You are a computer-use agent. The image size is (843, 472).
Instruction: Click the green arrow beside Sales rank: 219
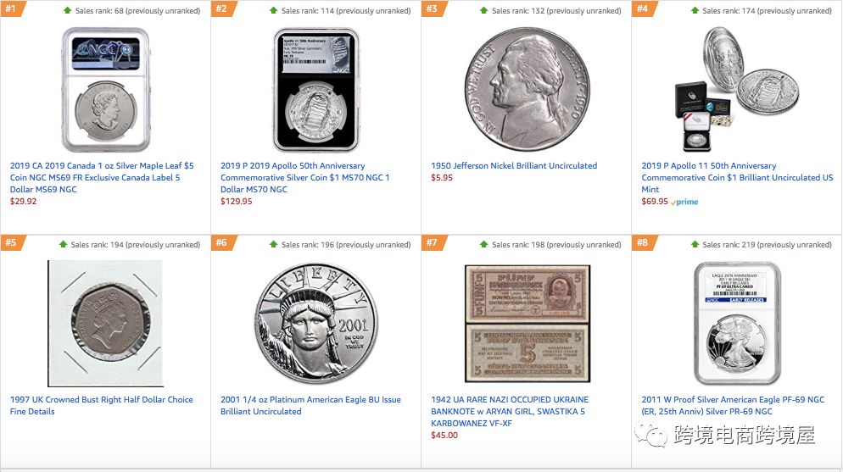coord(695,244)
